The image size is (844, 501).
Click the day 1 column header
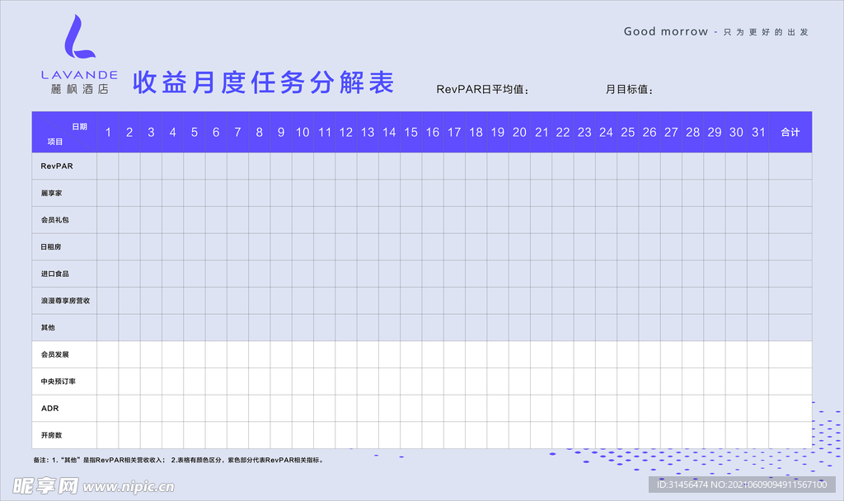click(x=107, y=133)
